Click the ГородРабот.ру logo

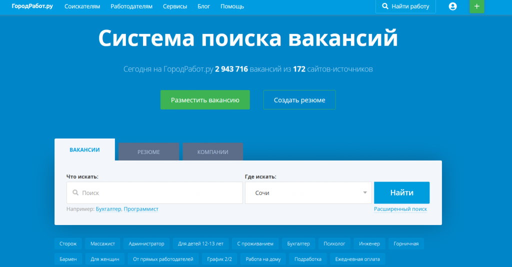pos(32,6)
